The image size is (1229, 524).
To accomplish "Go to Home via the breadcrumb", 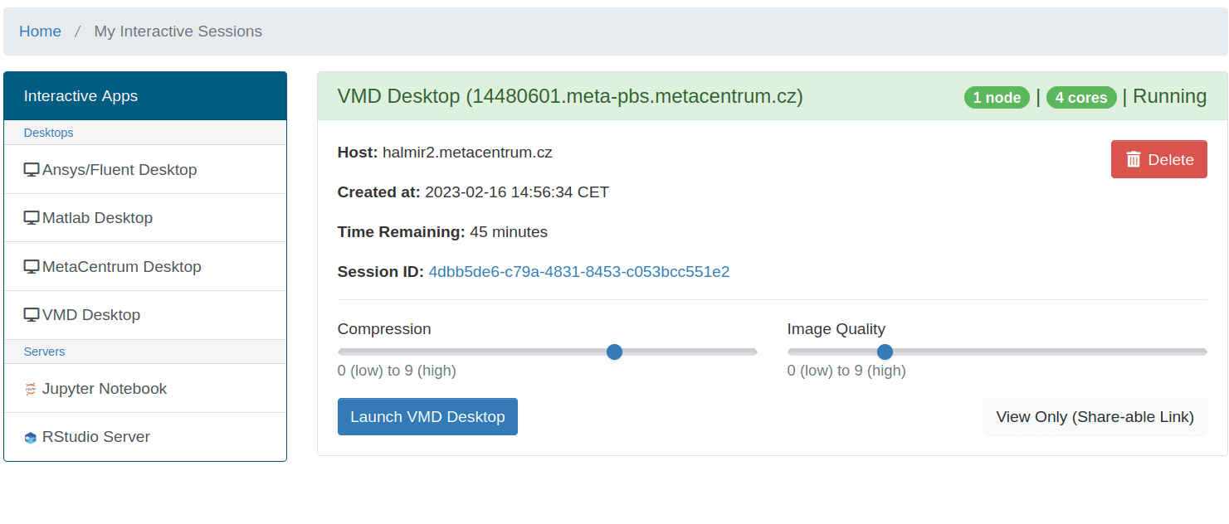I will (x=40, y=32).
